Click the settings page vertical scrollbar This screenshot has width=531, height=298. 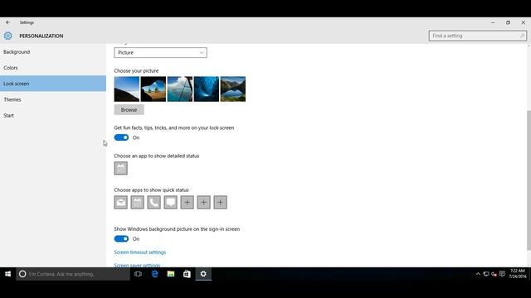coord(529,180)
